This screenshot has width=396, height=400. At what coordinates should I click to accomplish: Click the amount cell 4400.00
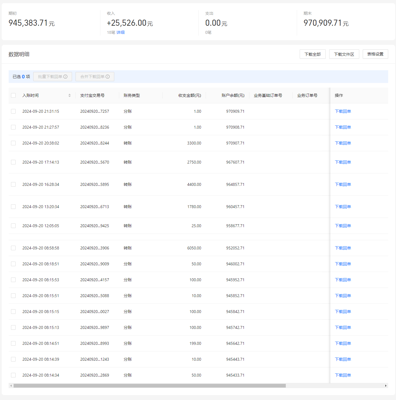pos(194,184)
